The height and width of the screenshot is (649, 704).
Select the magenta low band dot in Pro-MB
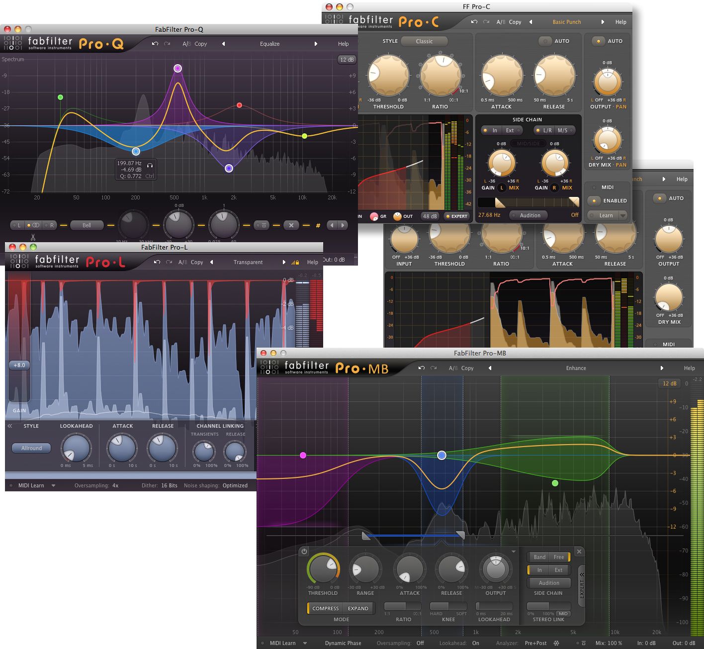click(x=303, y=455)
